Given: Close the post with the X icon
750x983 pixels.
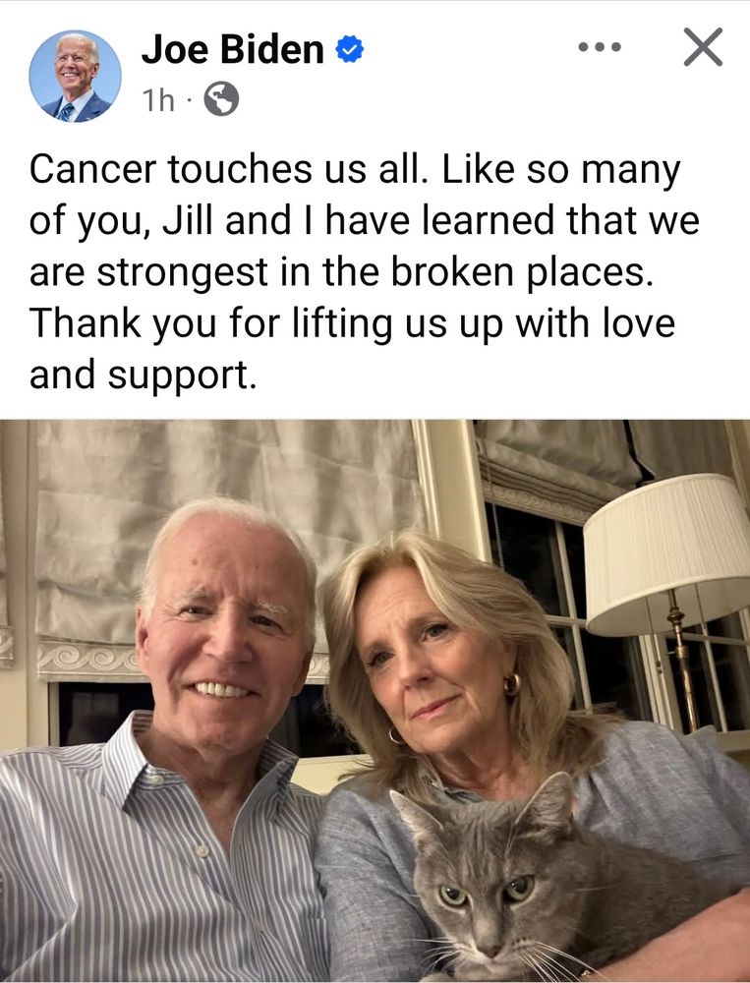Looking at the screenshot, I should [x=703, y=47].
